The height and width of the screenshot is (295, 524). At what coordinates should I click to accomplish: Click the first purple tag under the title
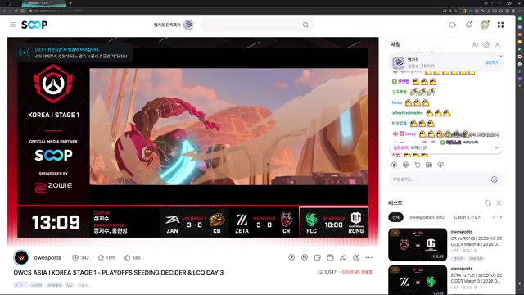[20, 285]
